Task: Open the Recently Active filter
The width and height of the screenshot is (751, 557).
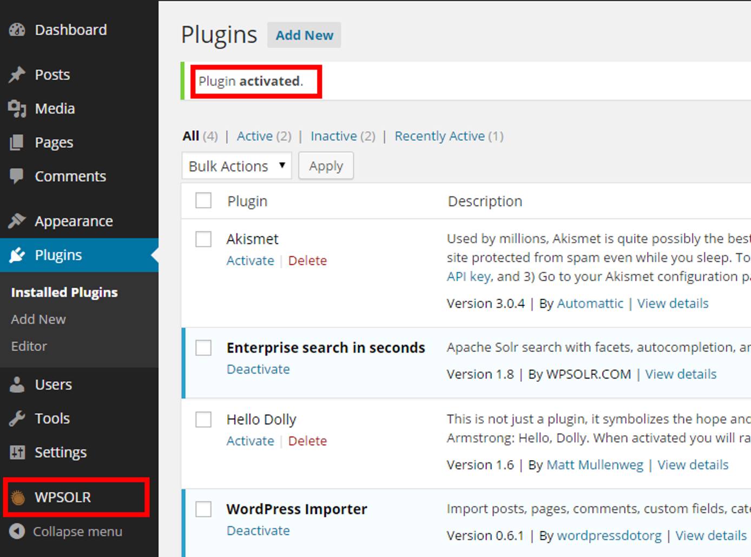Action: coord(439,136)
